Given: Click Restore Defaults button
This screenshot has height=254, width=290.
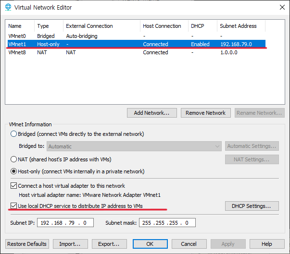Looking at the screenshot, I should pos(27,244).
